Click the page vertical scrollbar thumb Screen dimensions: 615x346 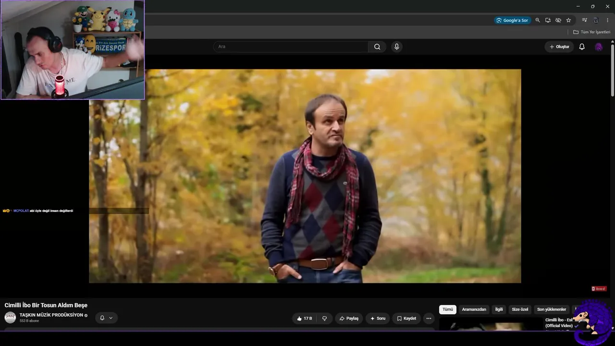pyautogui.click(x=613, y=71)
